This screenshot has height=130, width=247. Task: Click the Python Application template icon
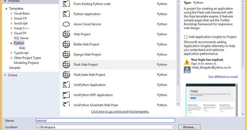[x=66, y=14]
